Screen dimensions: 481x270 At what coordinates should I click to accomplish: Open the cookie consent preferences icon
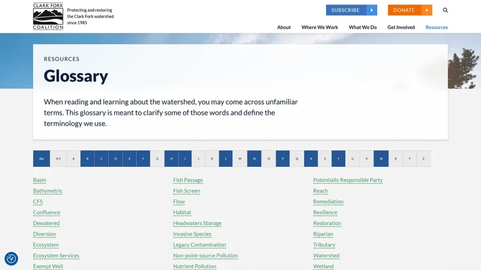coord(11,259)
